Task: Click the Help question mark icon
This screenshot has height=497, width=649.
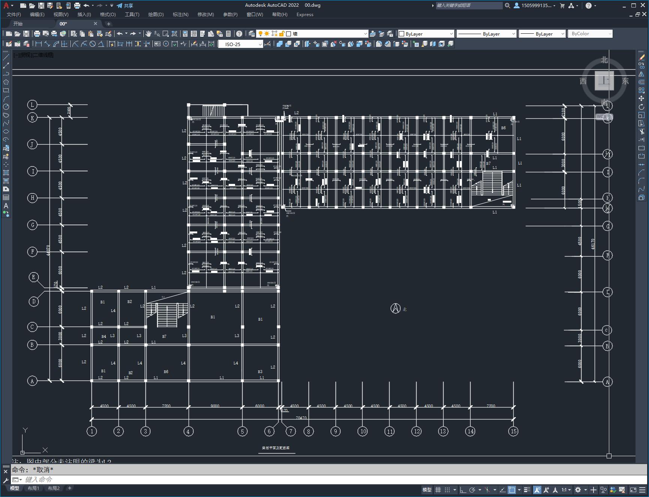Action: pos(239,34)
